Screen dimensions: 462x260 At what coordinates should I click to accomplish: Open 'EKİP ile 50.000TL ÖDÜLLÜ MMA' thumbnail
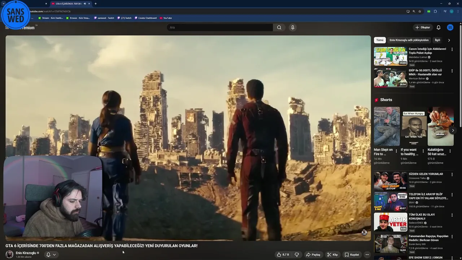pos(391,78)
